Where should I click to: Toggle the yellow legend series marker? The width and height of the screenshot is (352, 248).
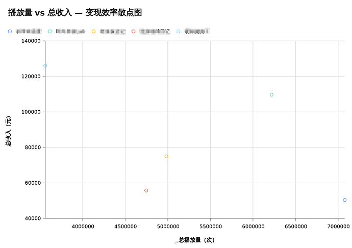point(94,32)
